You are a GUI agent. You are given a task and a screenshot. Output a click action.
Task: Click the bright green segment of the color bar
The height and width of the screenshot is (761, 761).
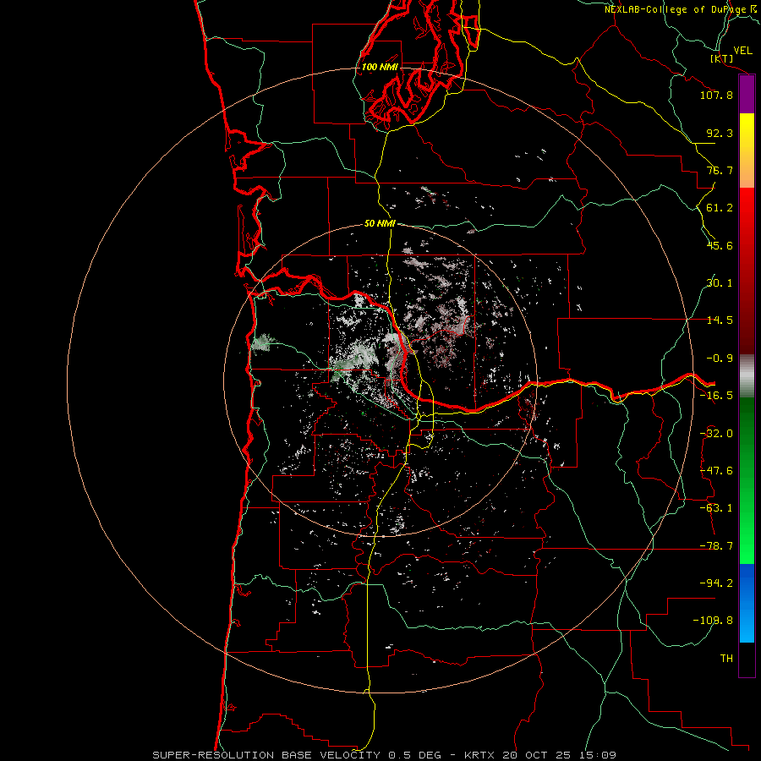[747, 481]
